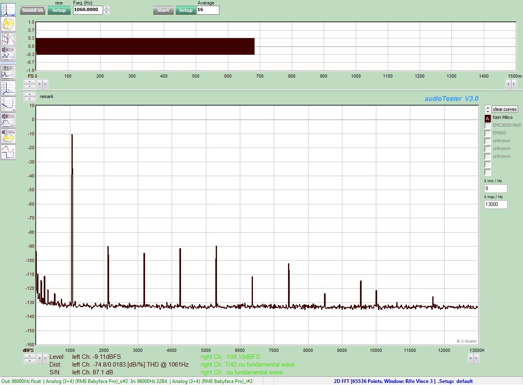
Task: Tick the first unlabeled checkbox below unknown entries
Action: [x=487, y=164]
